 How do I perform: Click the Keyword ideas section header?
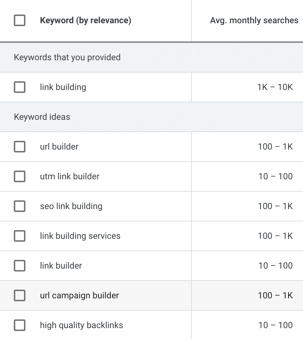42,117
